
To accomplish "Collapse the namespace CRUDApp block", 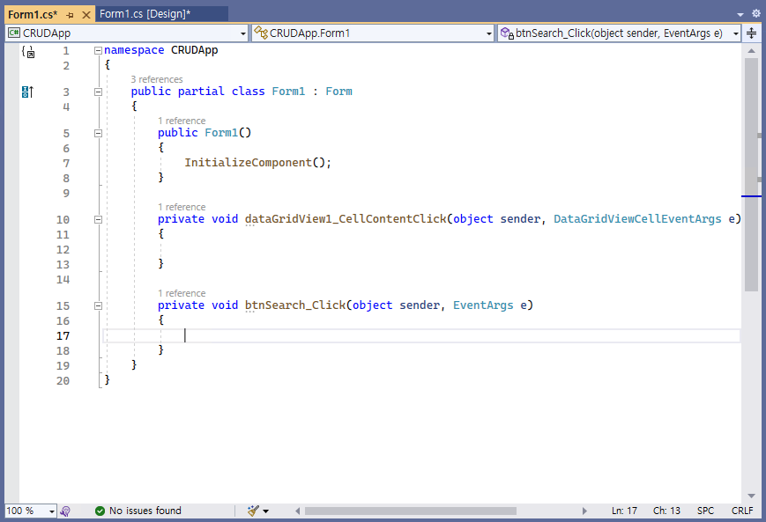I will tap(98, 50).
